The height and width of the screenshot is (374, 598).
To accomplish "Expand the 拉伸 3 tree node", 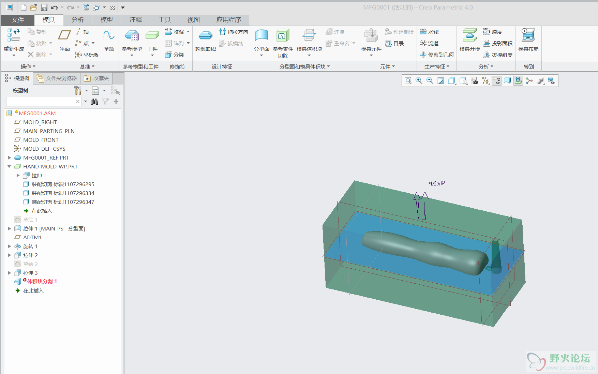I will click(10, 273).
